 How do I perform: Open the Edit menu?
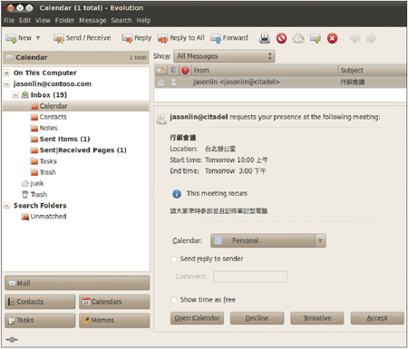point(24,20)
